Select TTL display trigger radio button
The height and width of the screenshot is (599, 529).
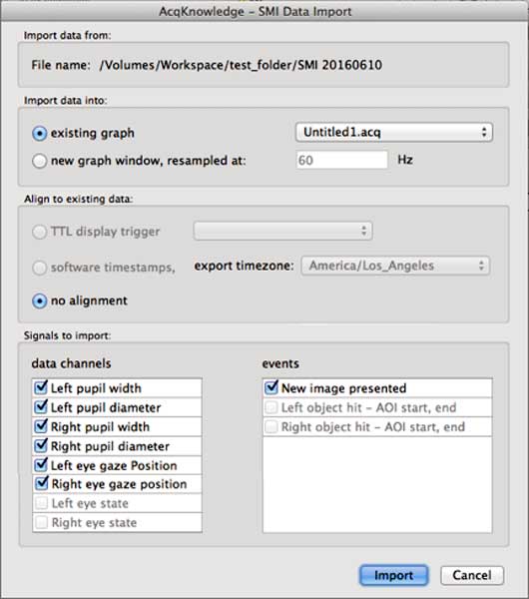[39, 232]
